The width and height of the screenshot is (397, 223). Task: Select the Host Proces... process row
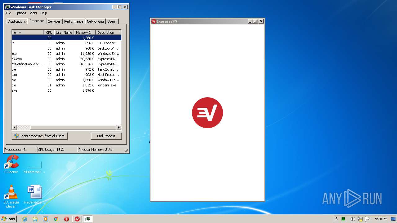pyautogui.click(x=66, y=75)
